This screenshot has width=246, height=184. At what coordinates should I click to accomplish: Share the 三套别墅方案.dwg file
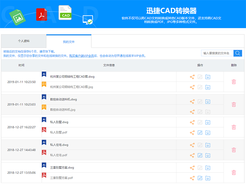[x=192, y=168]
